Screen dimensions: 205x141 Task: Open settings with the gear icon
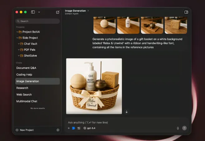click(x=58, y=130)
